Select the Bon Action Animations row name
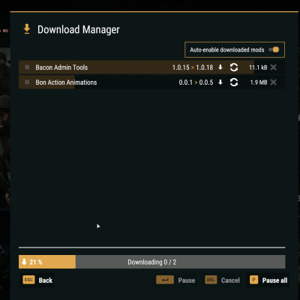 [x=66, y=82]
